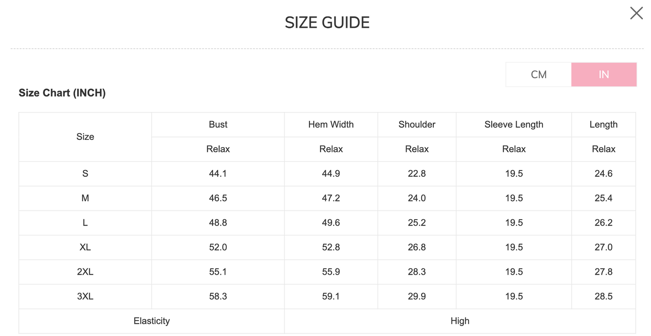Switch size units to CM
This screenshot has width=651, height=336.
point(538,74)
